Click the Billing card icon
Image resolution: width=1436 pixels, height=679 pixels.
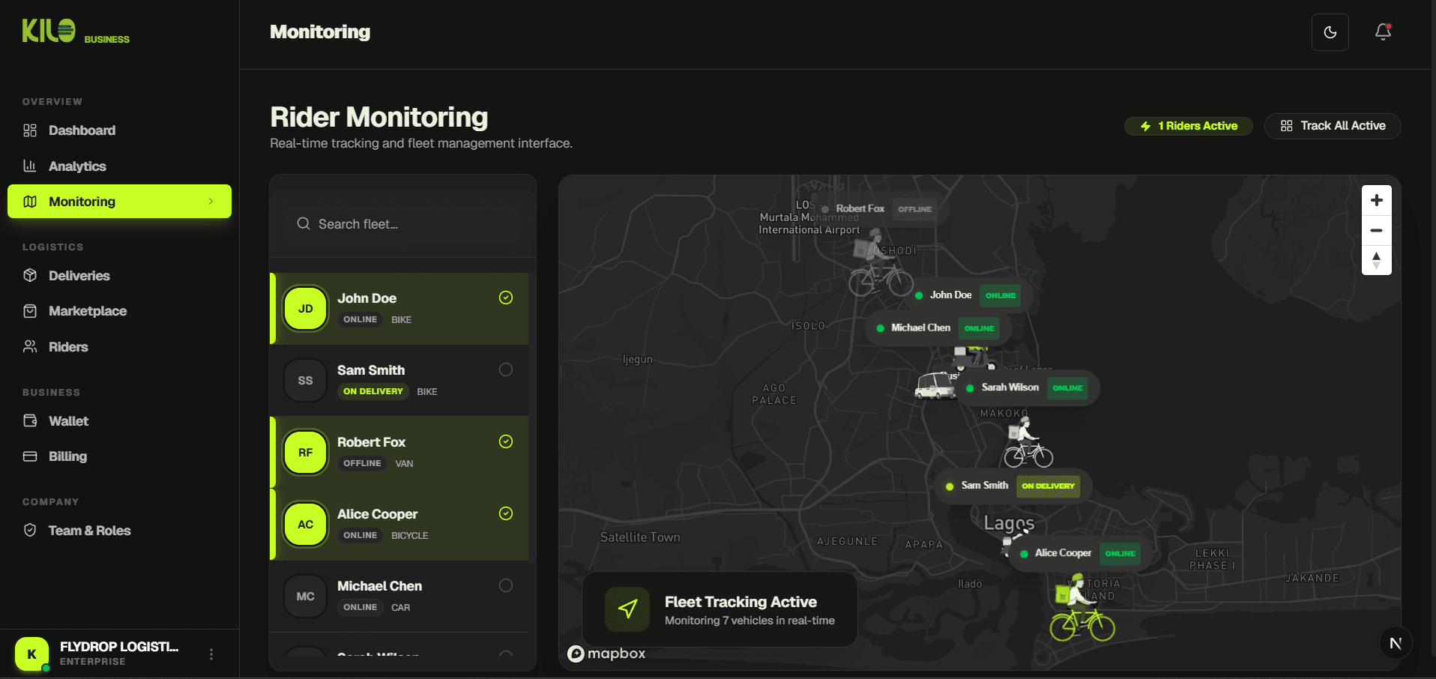tap(30, 456)
